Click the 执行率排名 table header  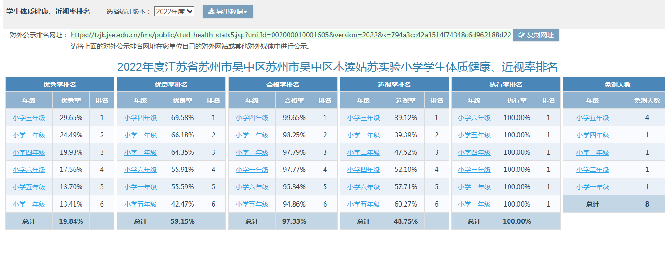point(506,85)
